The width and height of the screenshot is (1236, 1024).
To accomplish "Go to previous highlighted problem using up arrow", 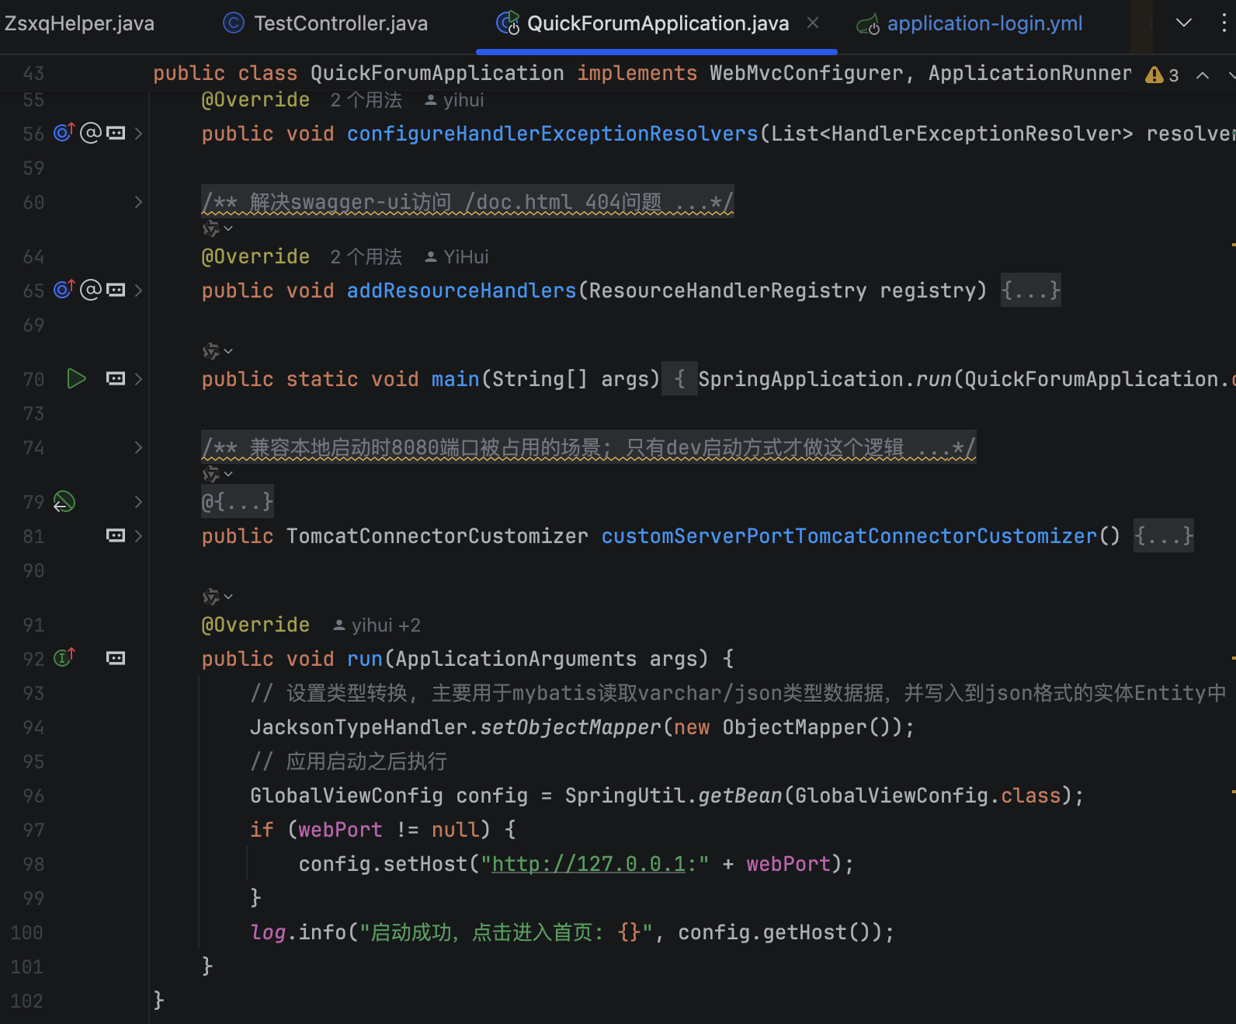I will (1203, 75).
